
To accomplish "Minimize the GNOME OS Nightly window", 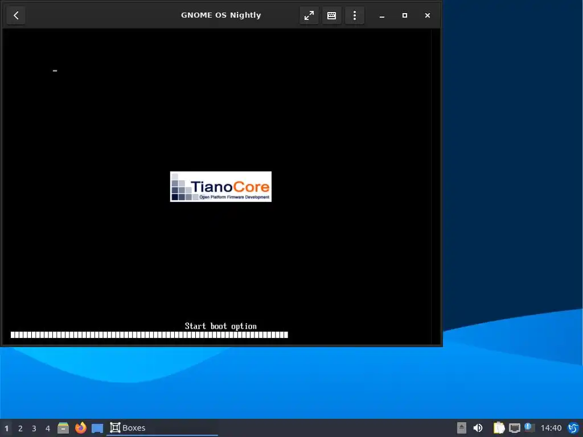I will click(x=382, y=15).
